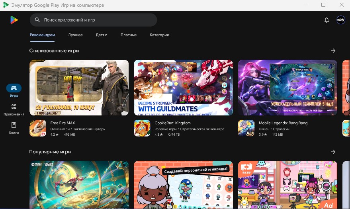Open the PAZU game banner
Image resolution: width=350 pixels, height=209 pixels.
tap(287, 185)
